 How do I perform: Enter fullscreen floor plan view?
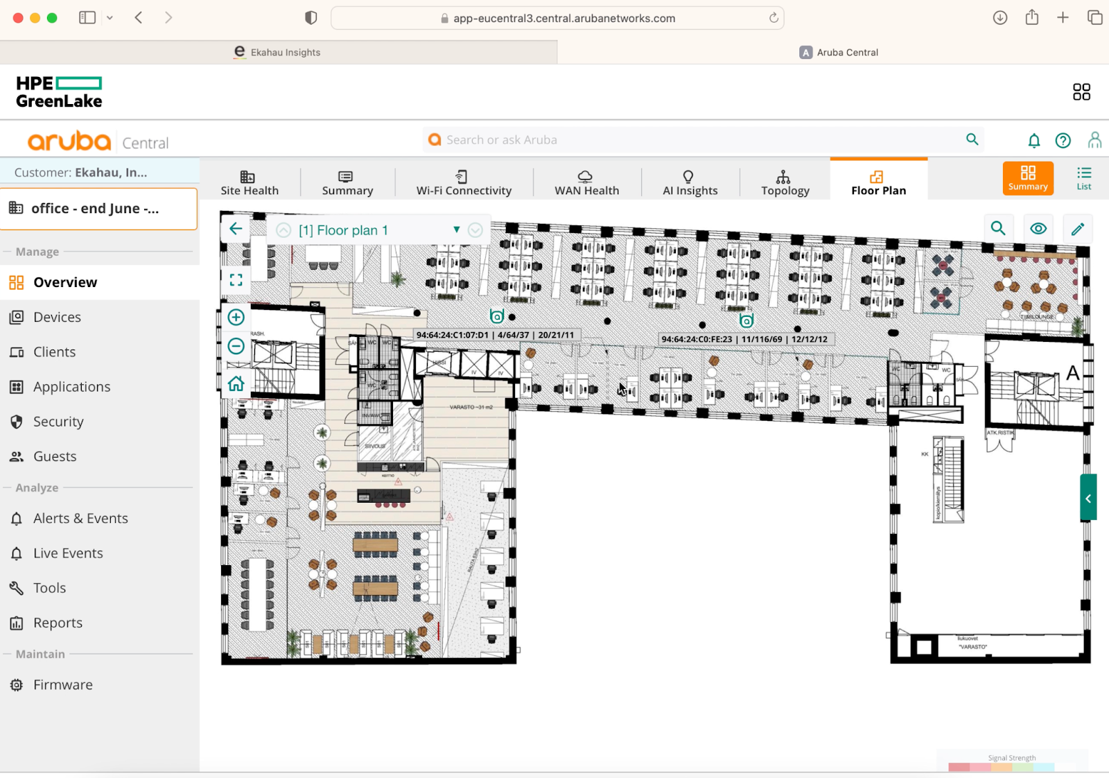236,280
